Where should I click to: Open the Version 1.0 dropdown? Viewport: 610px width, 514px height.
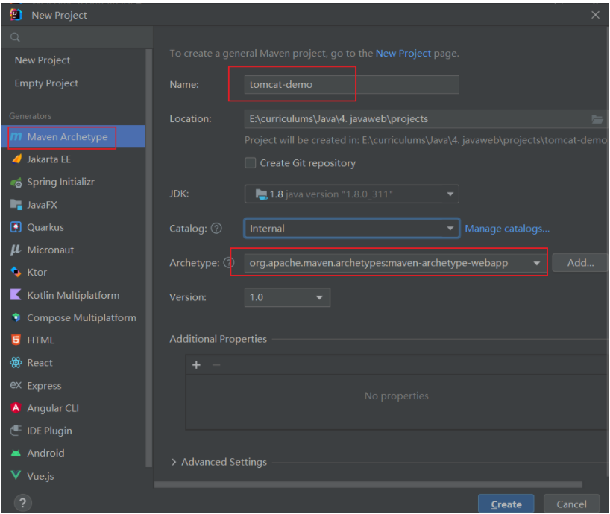(287, 297)
